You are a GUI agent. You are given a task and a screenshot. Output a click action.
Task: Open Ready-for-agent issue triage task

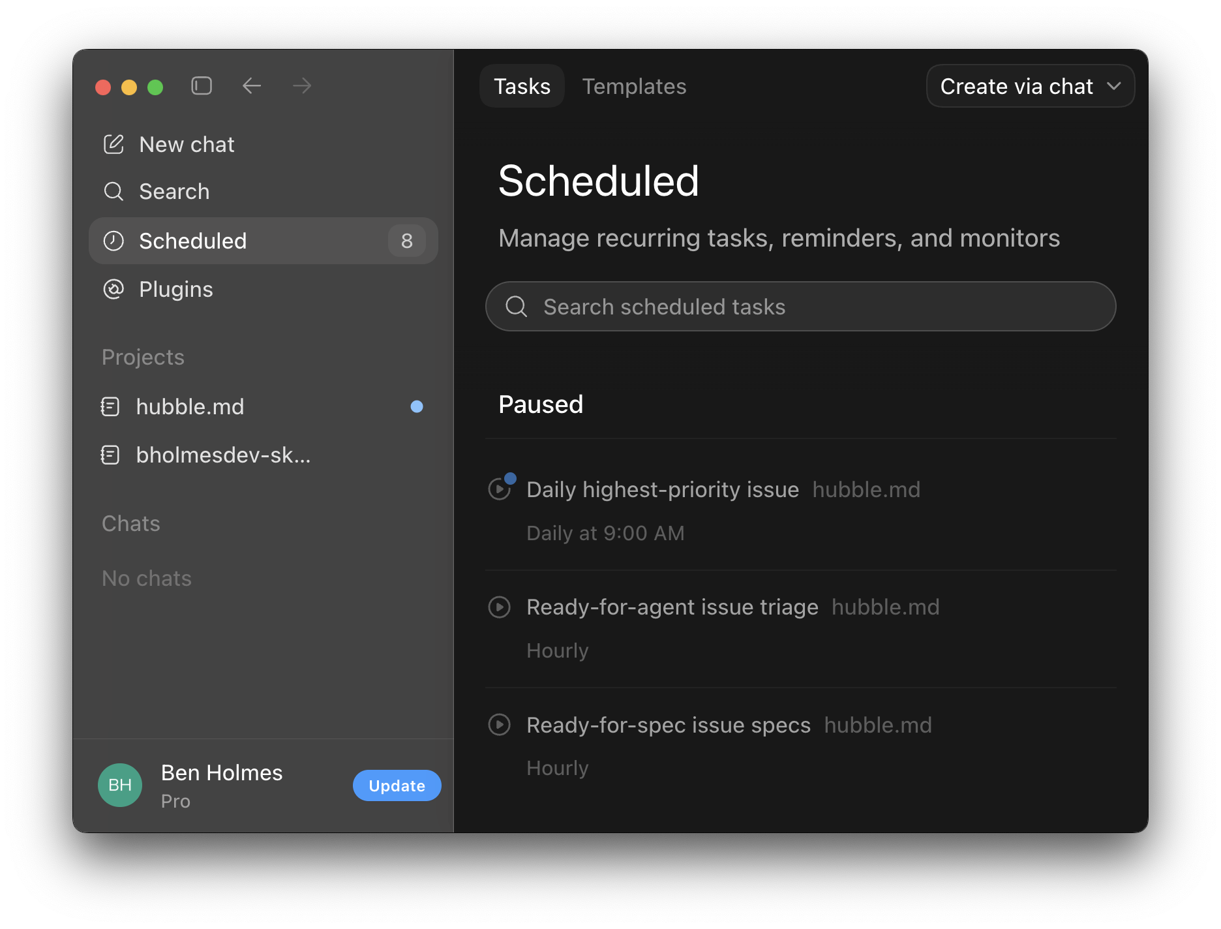point(672,607)
